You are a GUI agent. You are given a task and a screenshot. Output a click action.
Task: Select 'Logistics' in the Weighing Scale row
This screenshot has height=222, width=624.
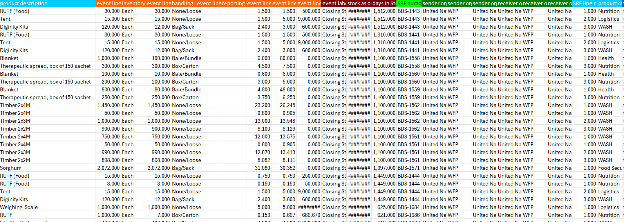[x=609, y=207]
